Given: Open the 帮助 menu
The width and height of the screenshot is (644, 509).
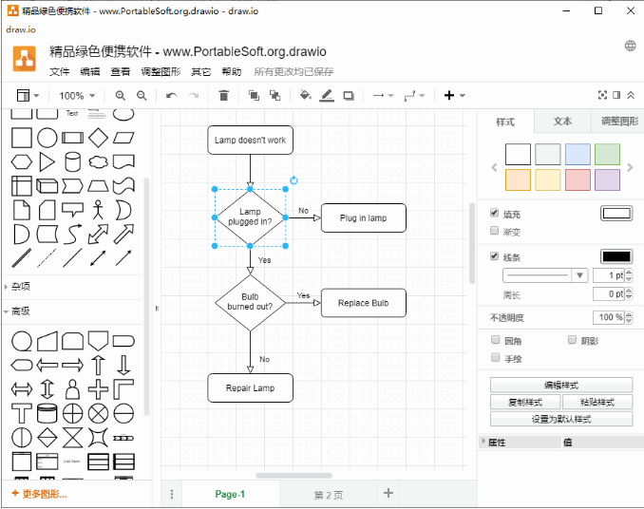Looking at the screenshot, I should tap(232, 72).
